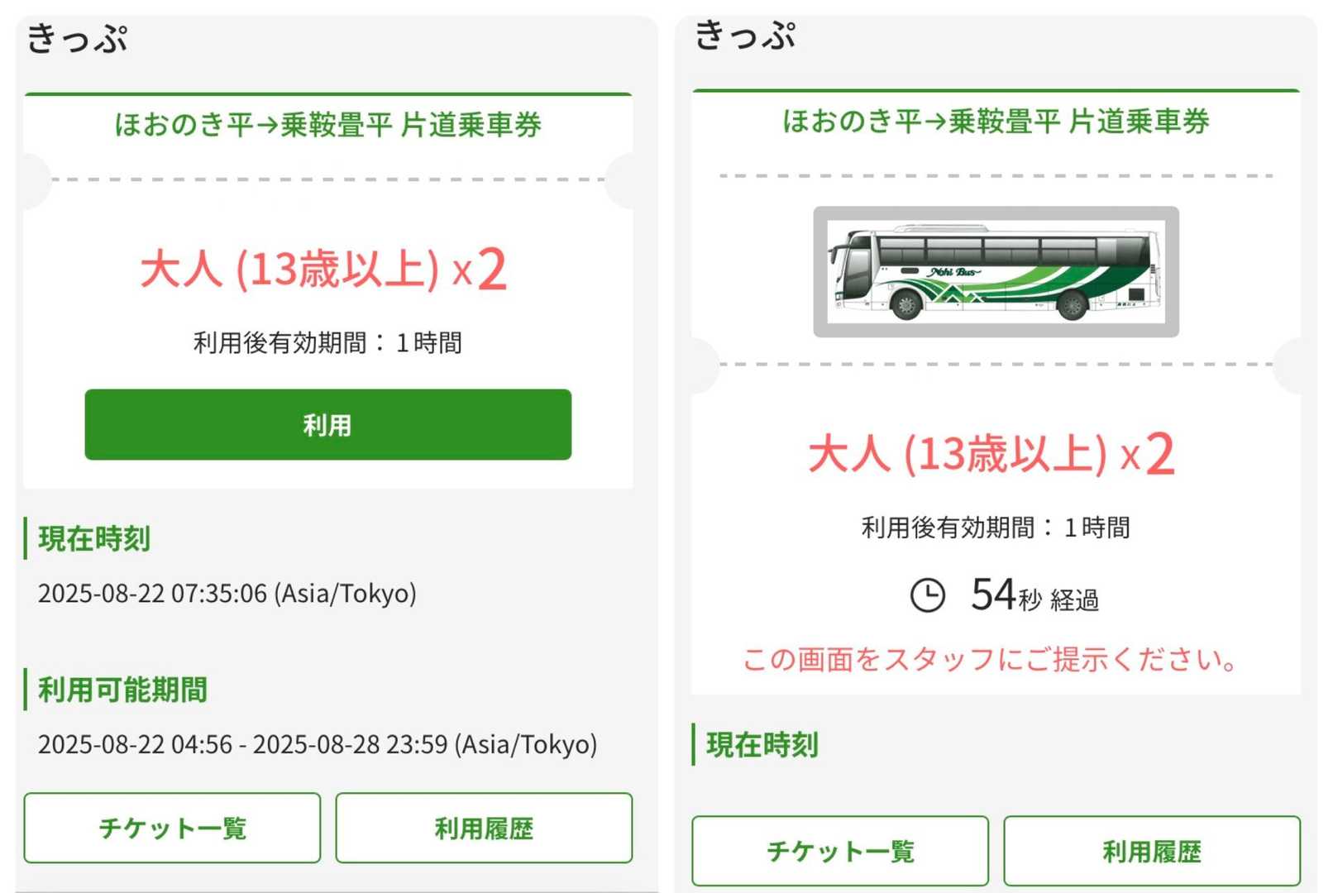Image resolution: width=1333 pixels, height=893 pixels.
Task: Click 利用後有効期間：1時間 above the elapsed timer
Action: click(996, 527)
